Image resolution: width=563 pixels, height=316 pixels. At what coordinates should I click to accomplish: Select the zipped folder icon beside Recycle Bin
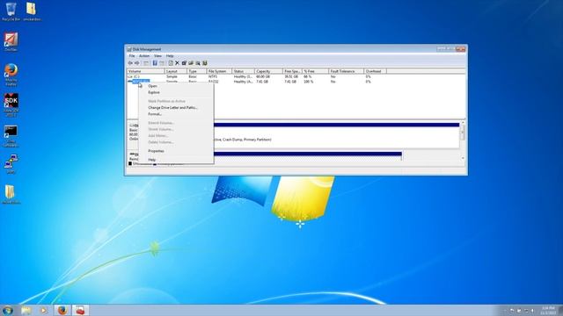32,11
